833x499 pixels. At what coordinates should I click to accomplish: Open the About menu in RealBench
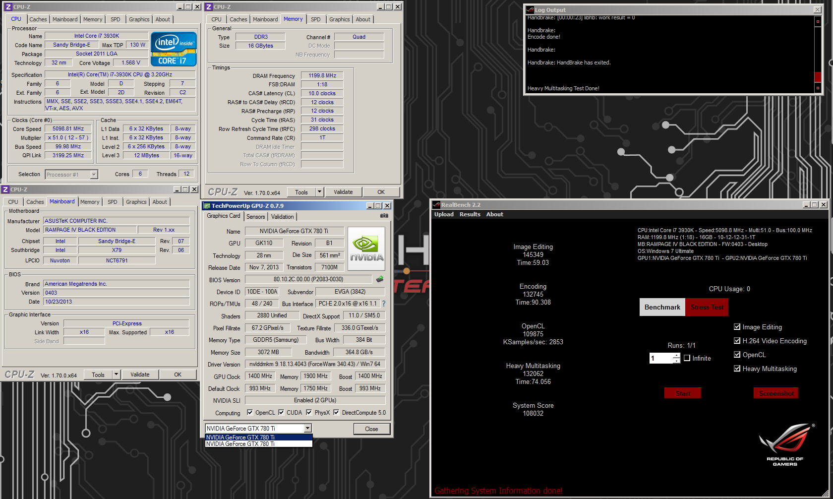[494, 214]
